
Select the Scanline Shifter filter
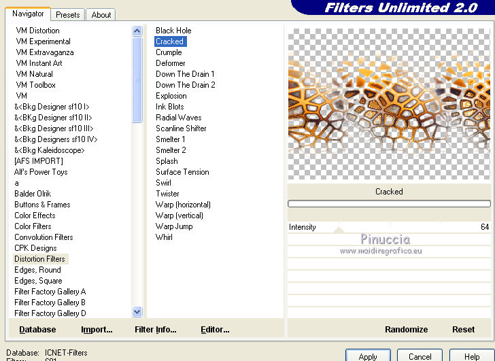click(x=181, y=128)
